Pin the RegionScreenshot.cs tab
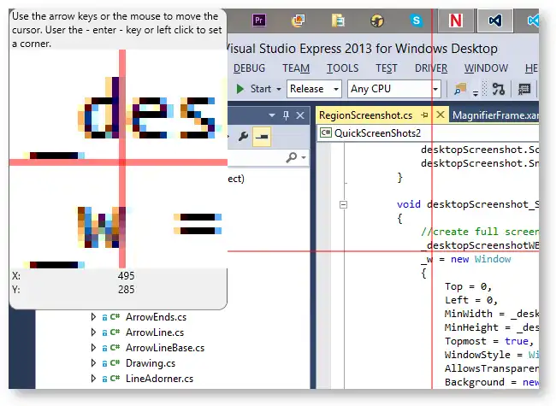Viewport: 556px width, 406px height. 424,115
